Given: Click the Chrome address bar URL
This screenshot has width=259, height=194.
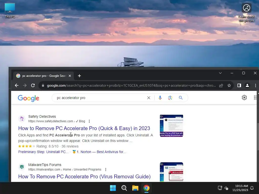Looking at the screenshot, I should click(x=131, y=85).
